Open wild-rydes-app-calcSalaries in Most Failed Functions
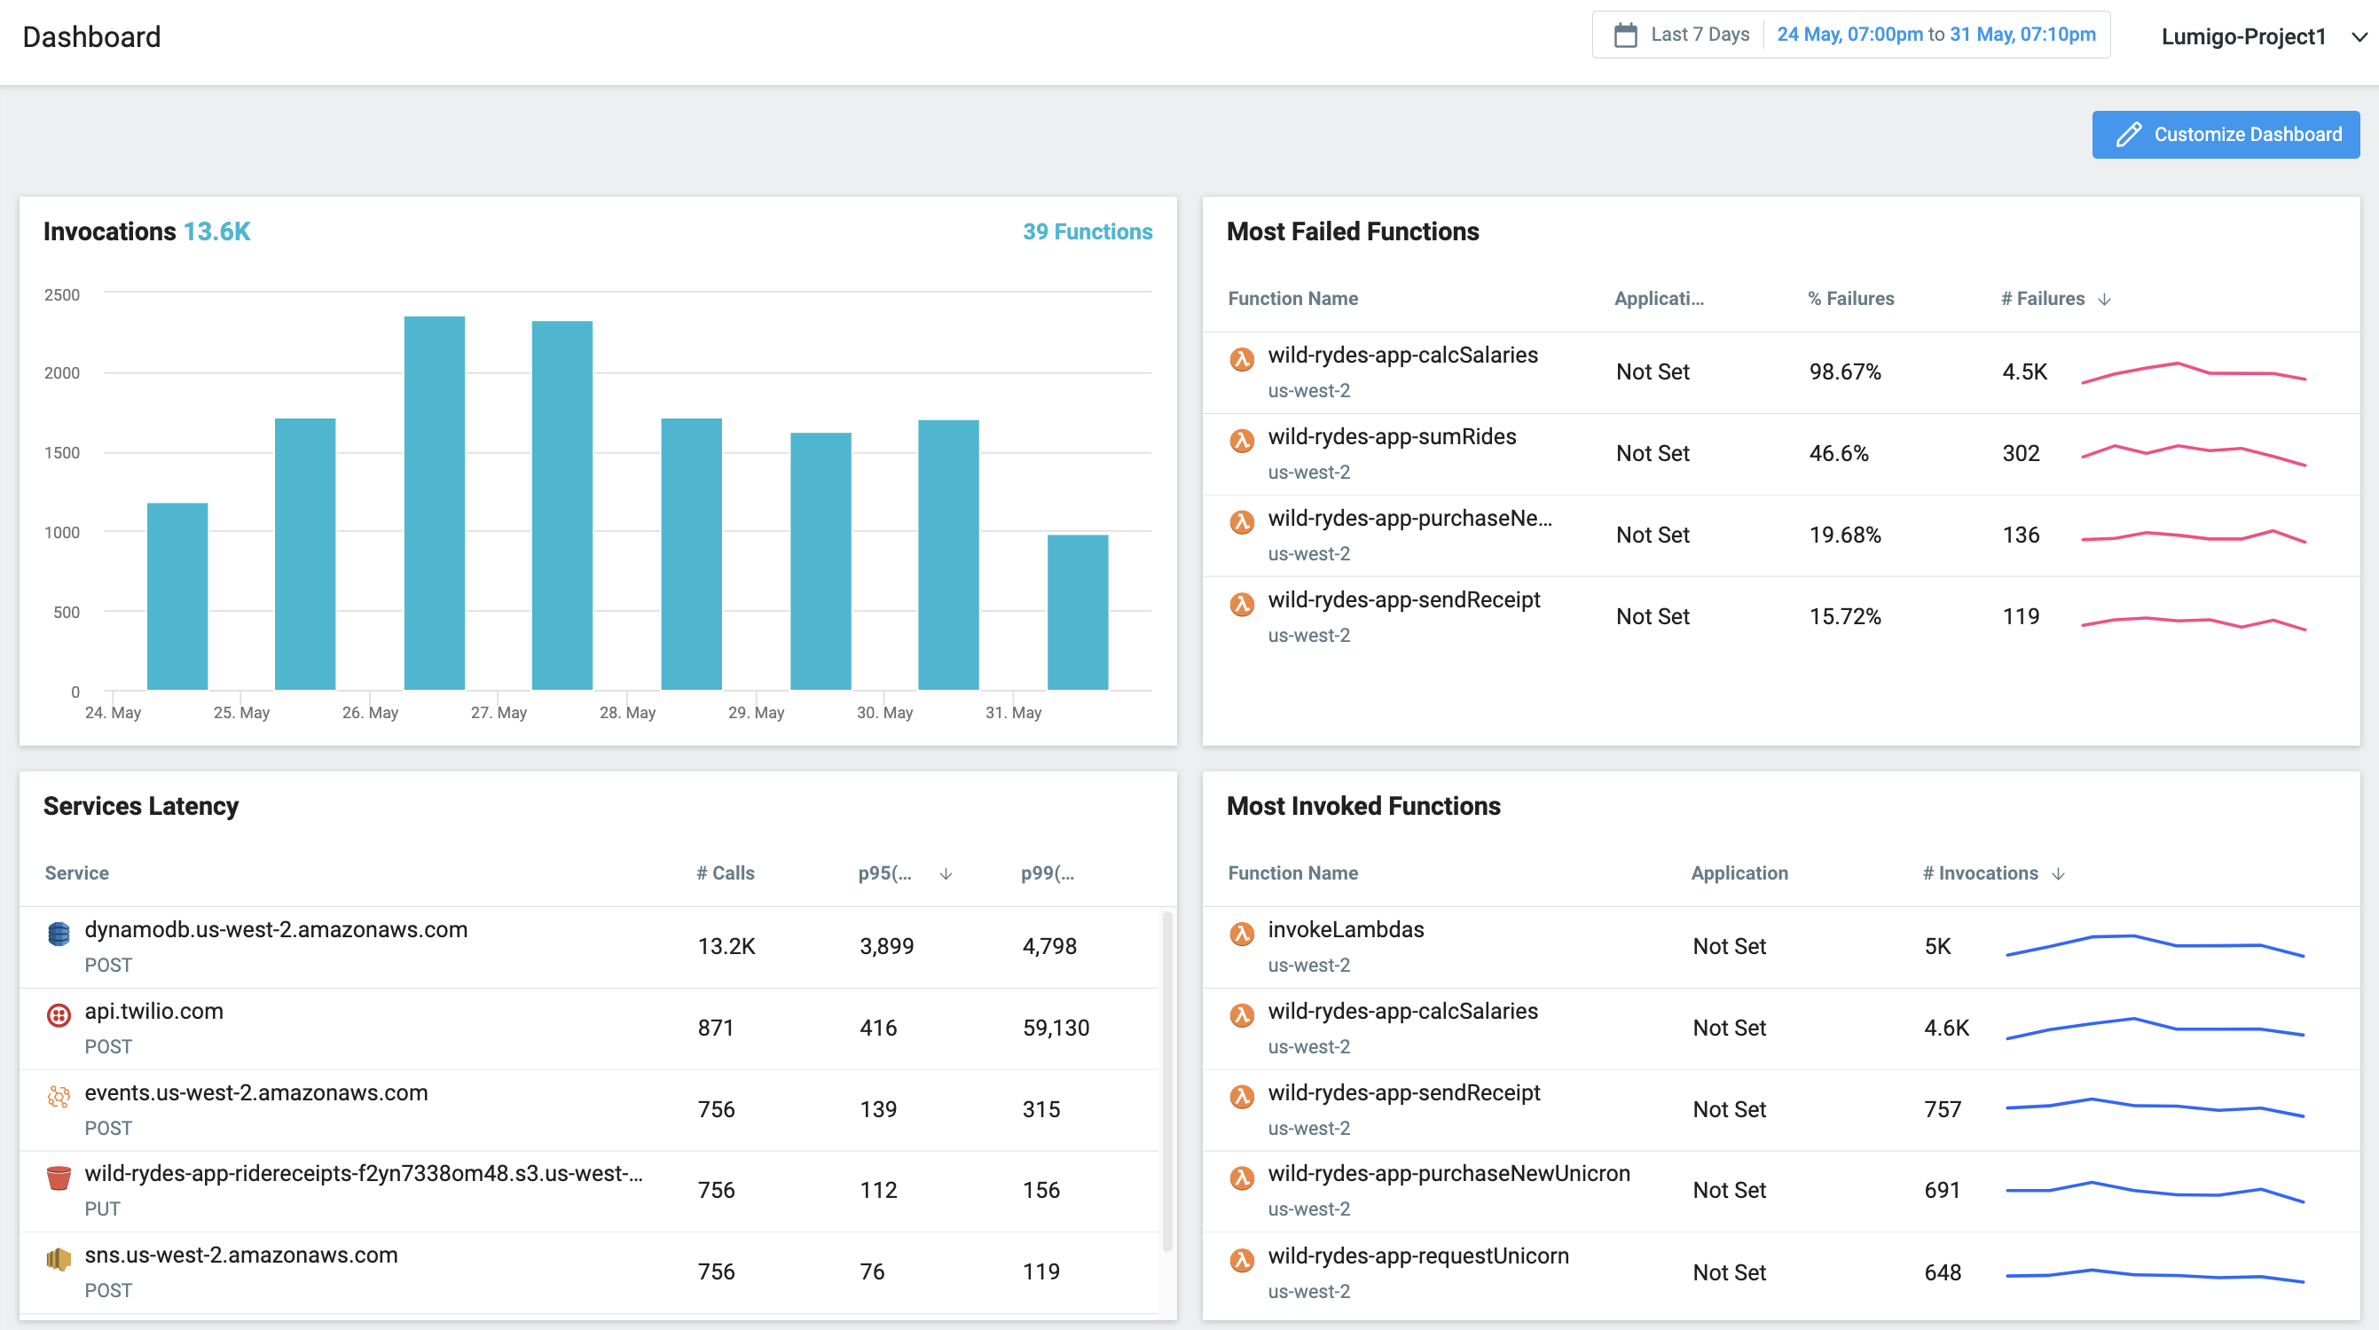2379x1330 pixels. click(x=1401, y=356)
